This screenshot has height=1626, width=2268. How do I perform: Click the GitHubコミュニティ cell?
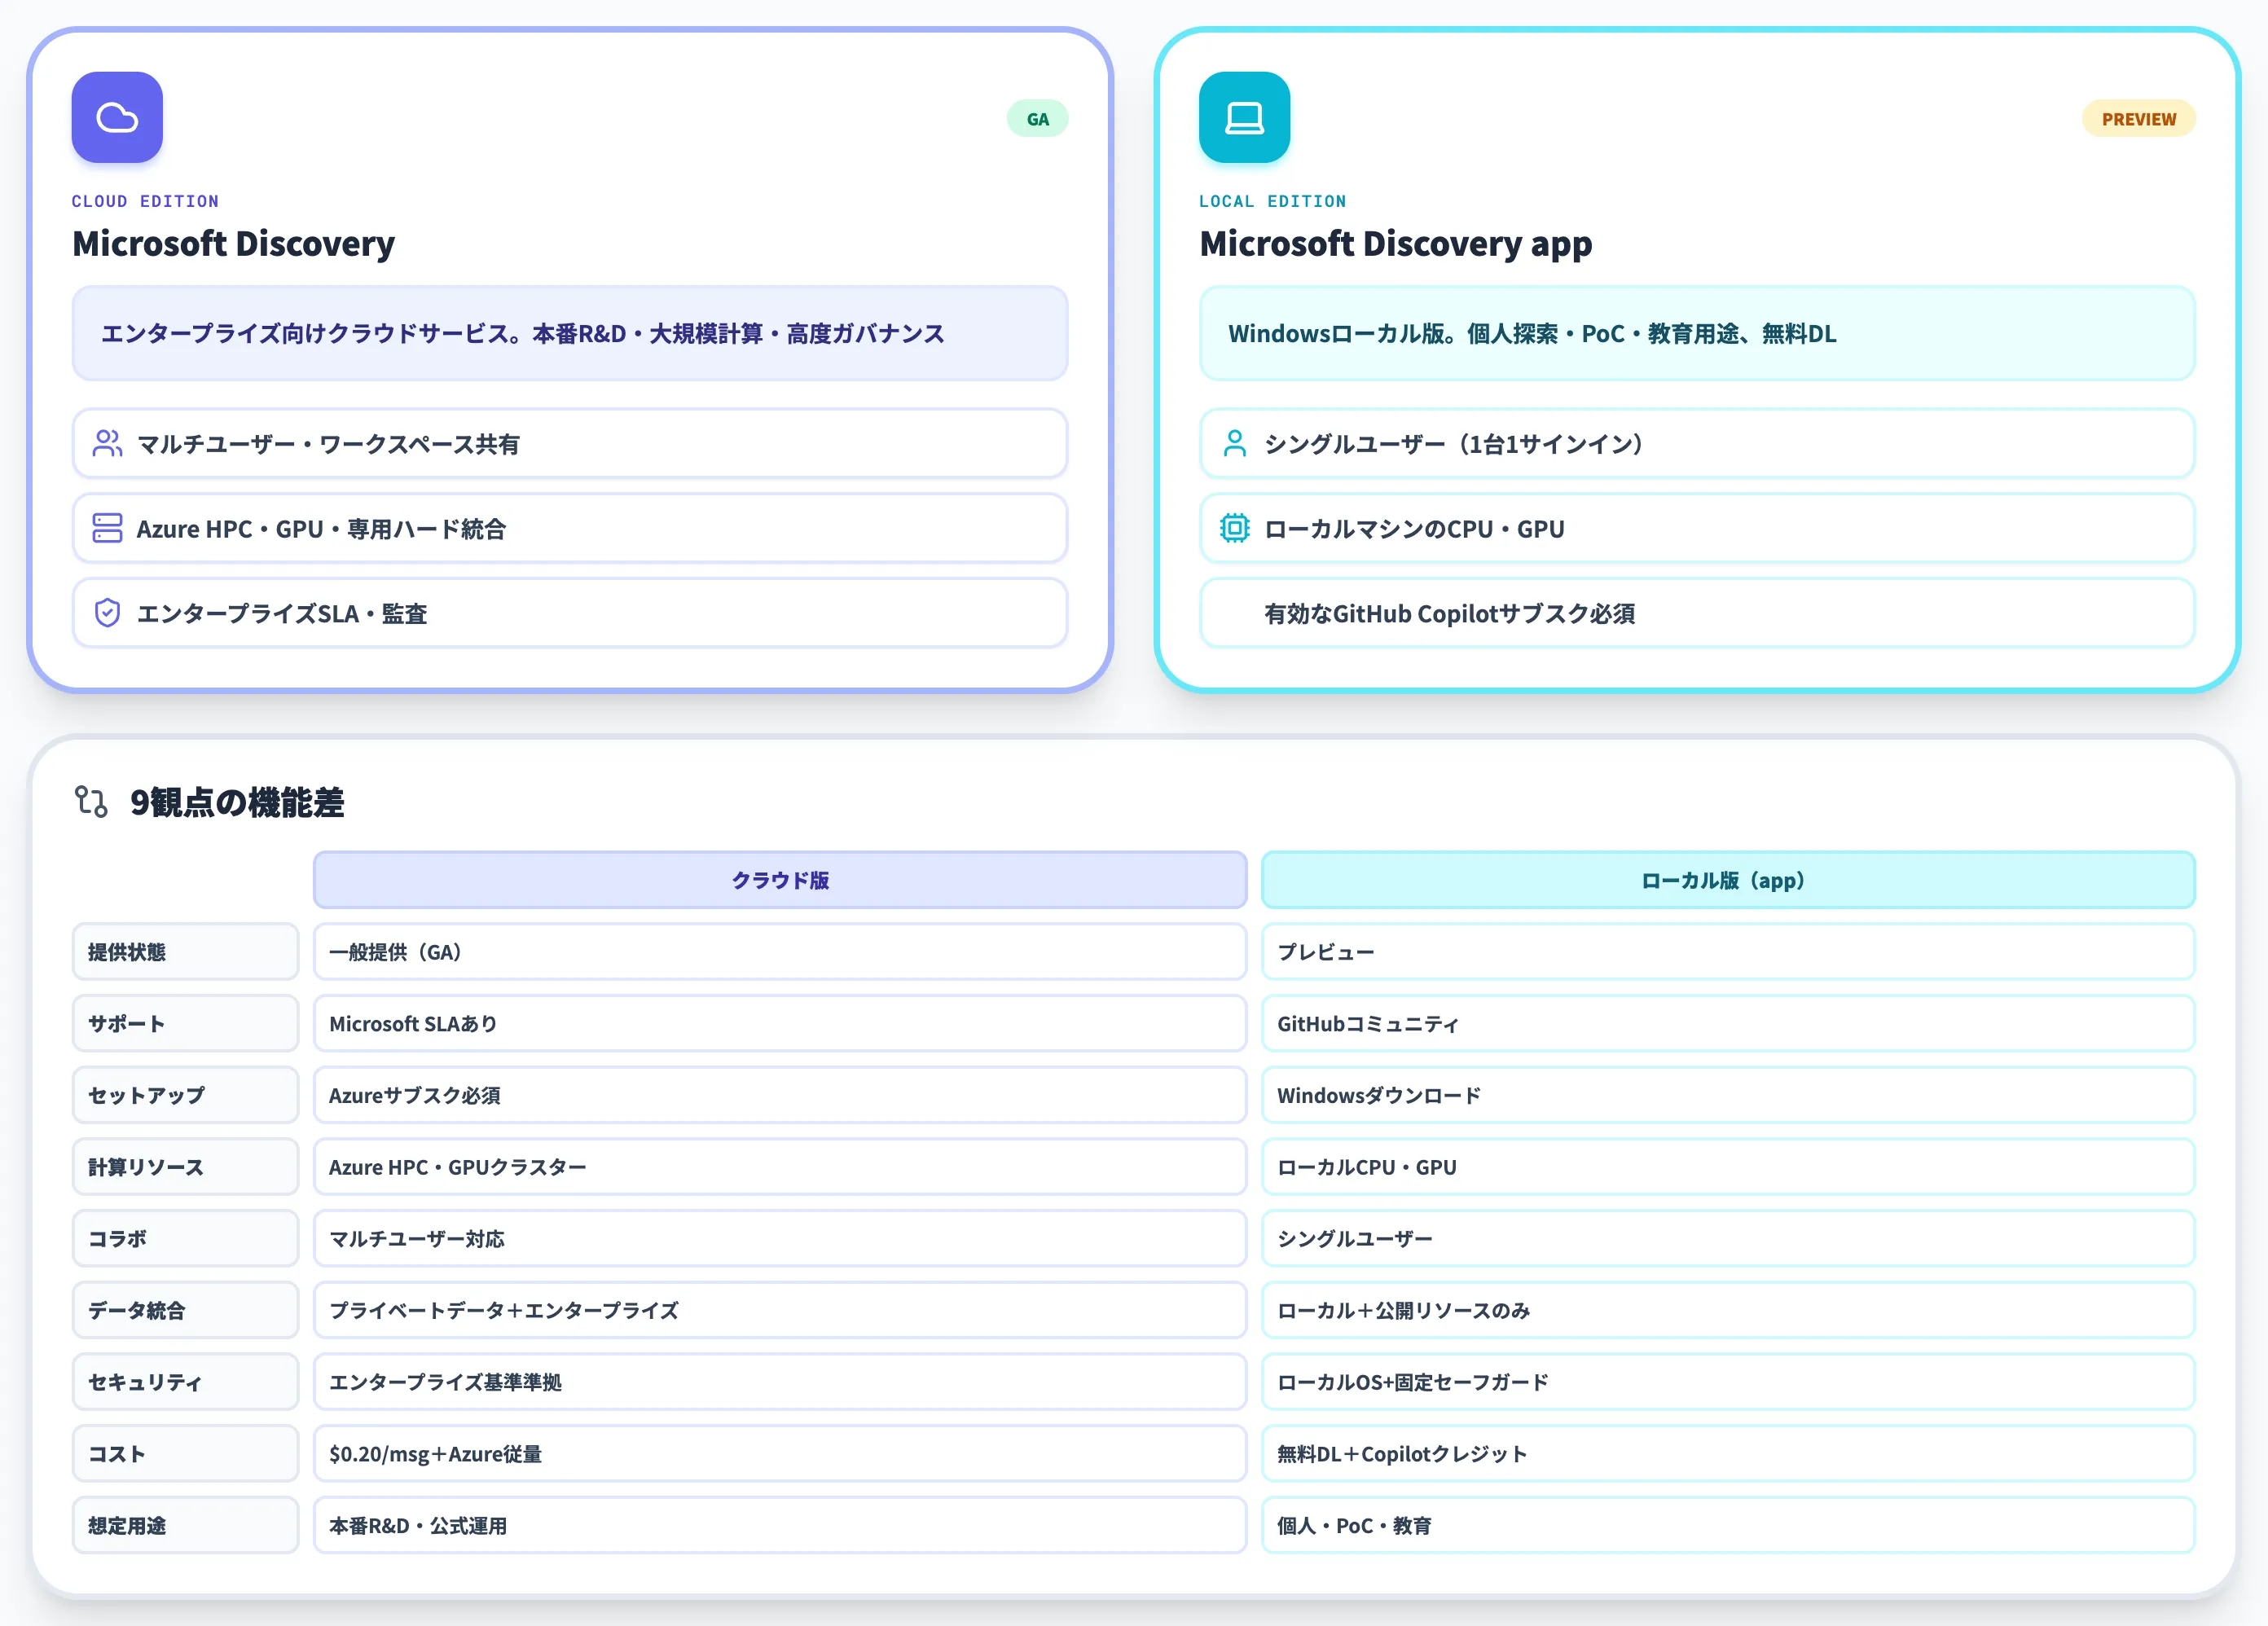1728,1023
